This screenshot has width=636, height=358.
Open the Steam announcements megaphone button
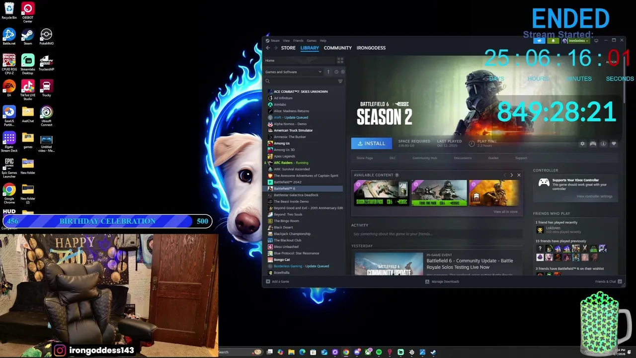click(x=539, y=41)
